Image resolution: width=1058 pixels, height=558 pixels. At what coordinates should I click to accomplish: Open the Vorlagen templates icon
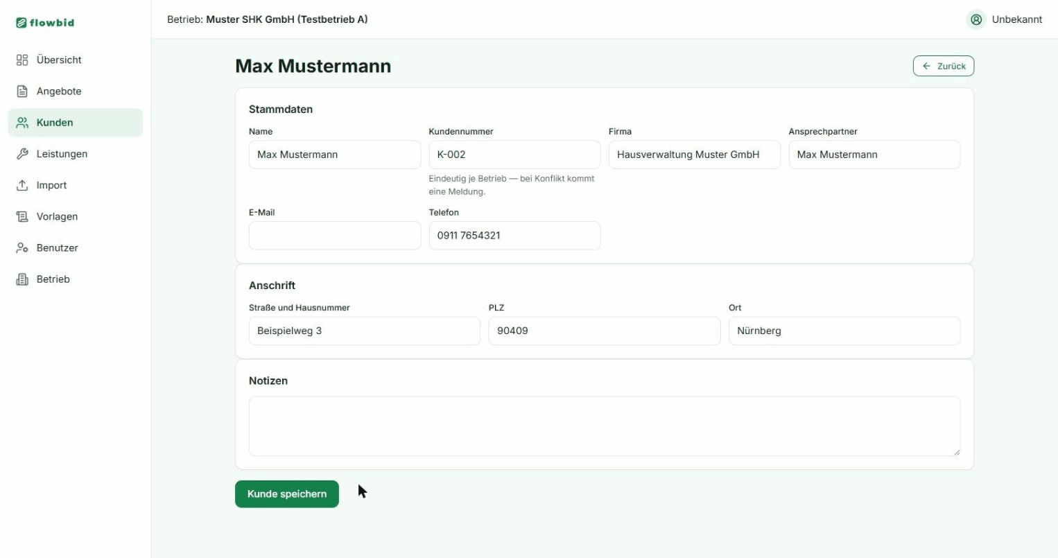(22, 217)
